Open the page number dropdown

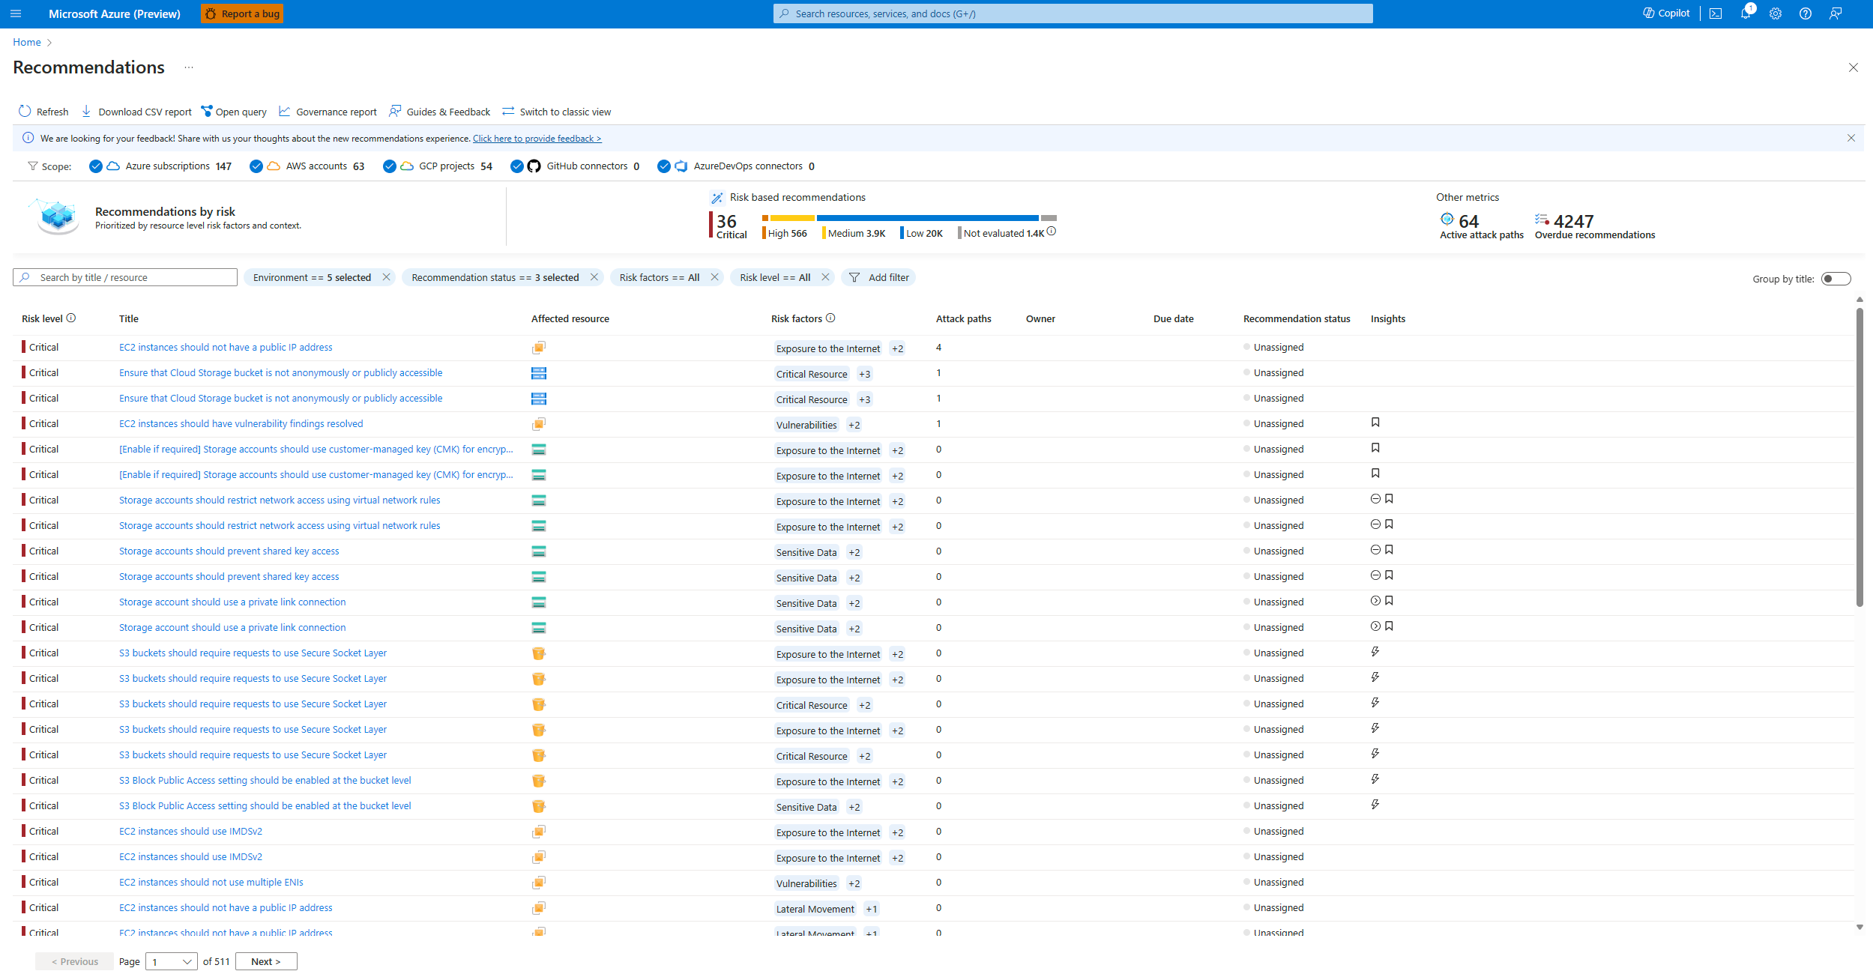pyautogui.click(x=172, y=961)
